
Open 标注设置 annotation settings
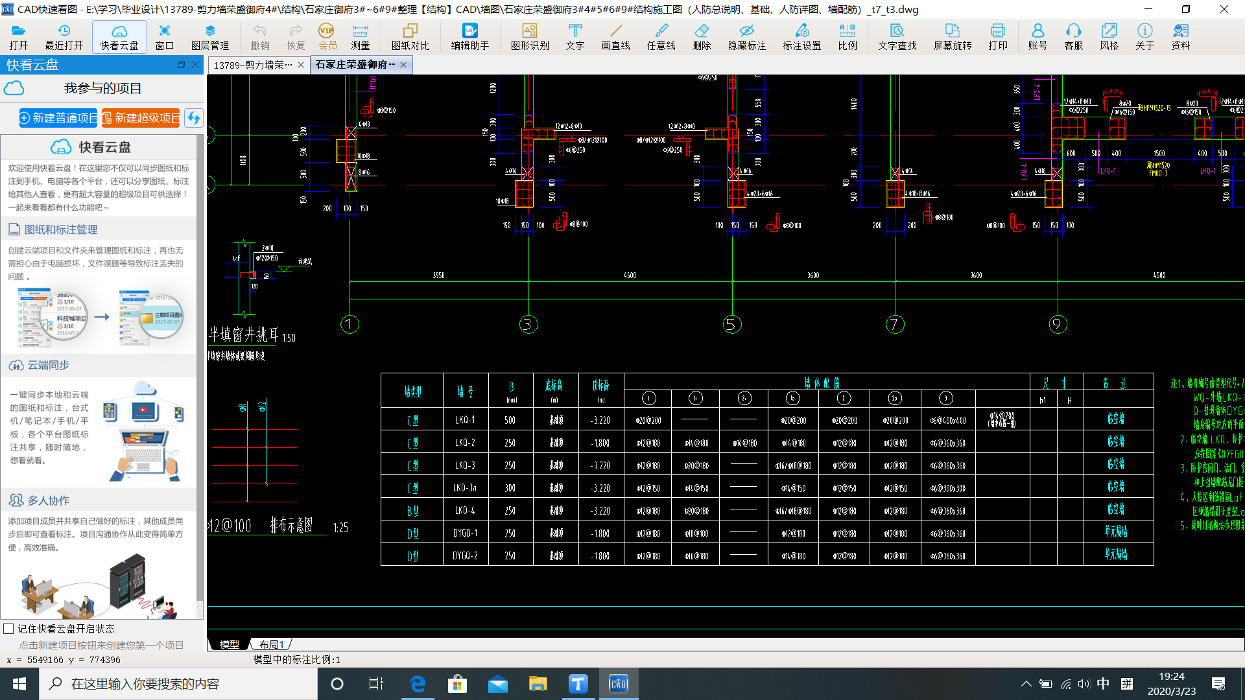pyautogui.click(x=802, y=37)
